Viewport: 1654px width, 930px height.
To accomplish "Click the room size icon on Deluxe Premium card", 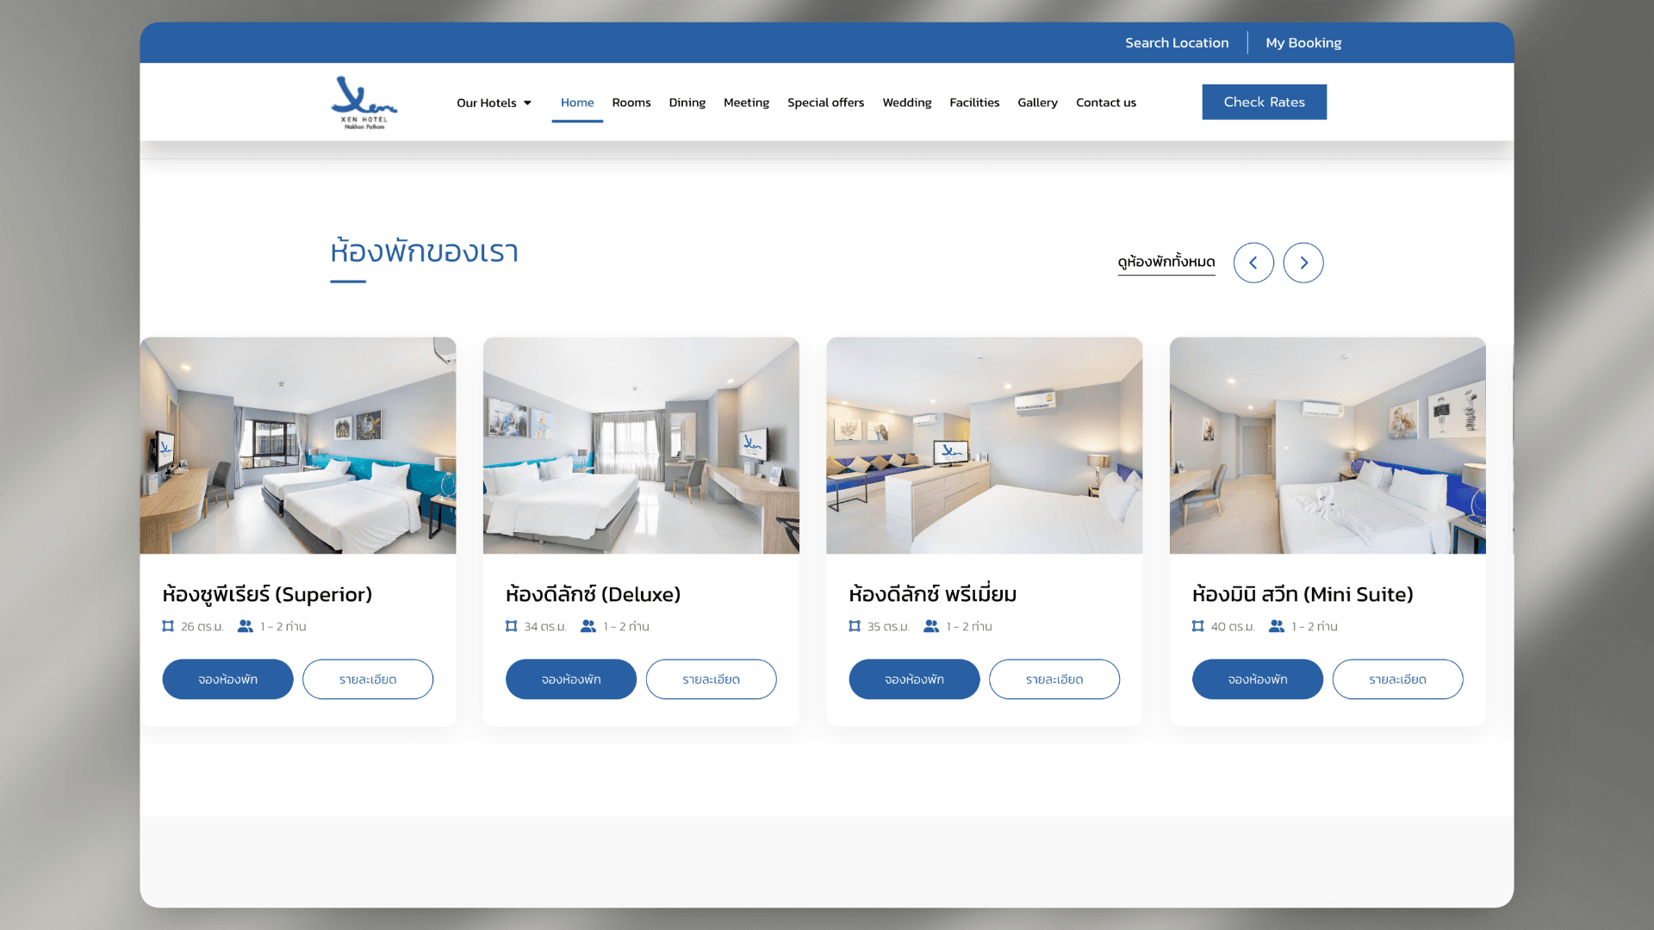I will 855,626.
